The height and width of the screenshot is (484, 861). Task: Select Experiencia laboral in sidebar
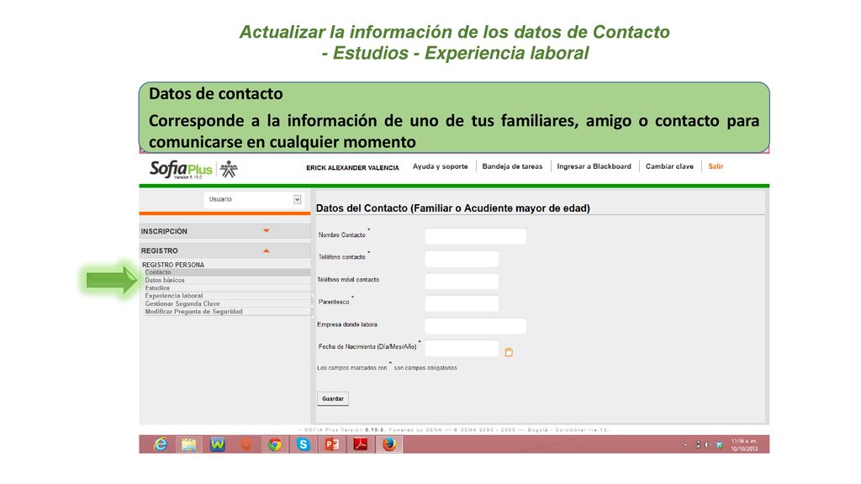(173, 296)
